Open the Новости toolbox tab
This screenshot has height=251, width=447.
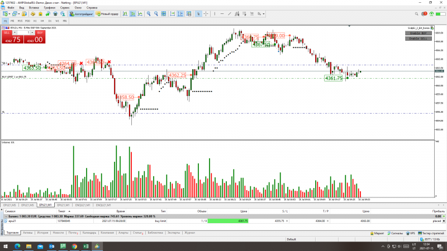tap(58, 233)
